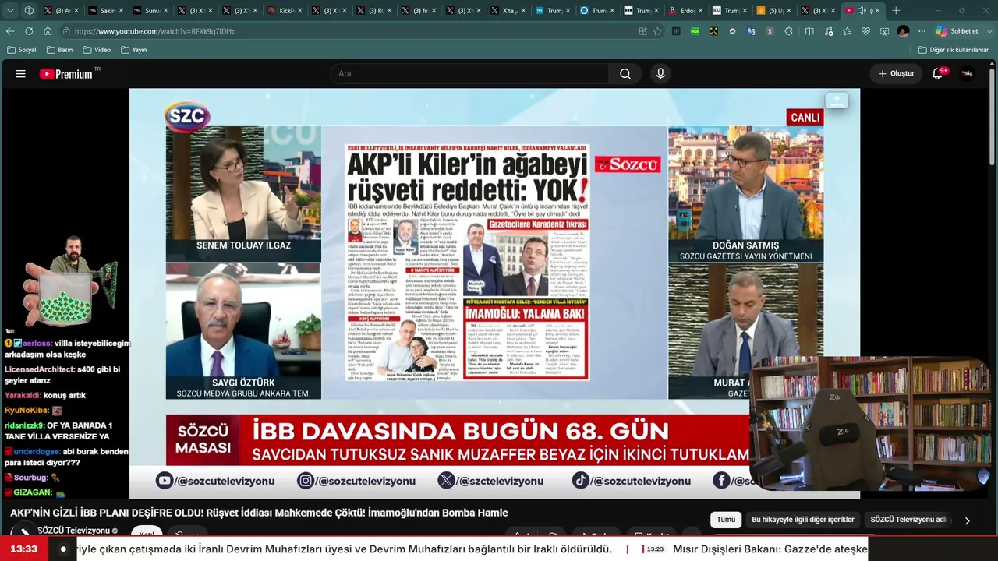
Task: Open the Oluştur create button
Action: click(896, 74)
